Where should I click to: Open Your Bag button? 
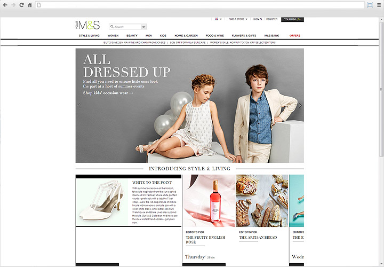292,19
